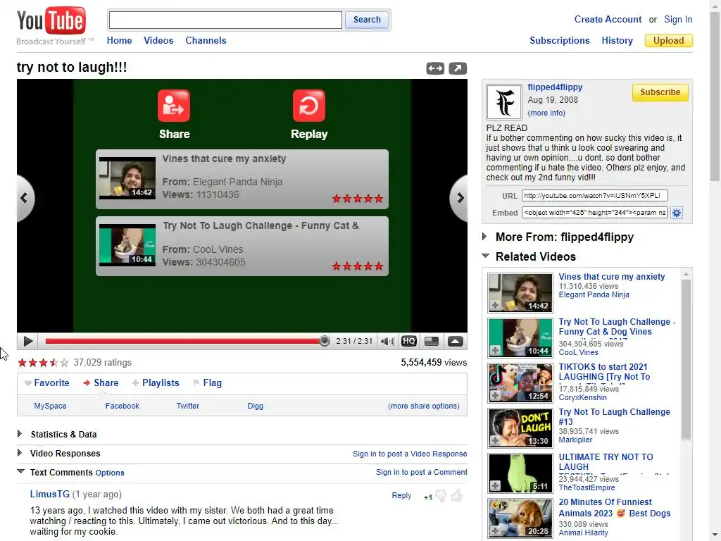Open in-player Vines that cure my anxiety suggestion
The image size is (721, 541).
242,179
